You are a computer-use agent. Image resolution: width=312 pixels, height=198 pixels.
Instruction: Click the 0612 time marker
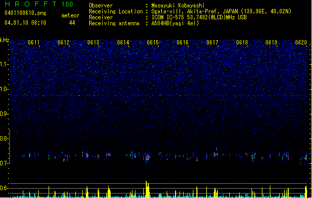(x=63, y=43)
